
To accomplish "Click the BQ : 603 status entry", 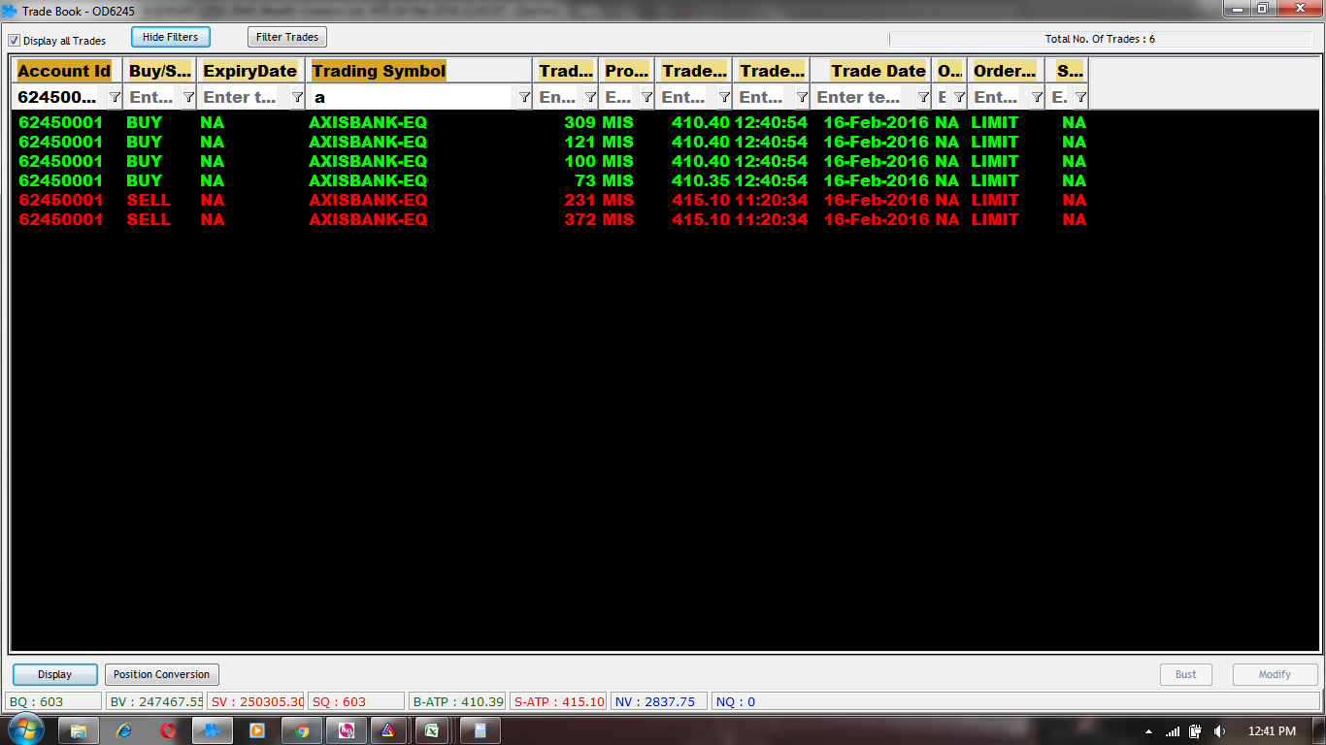I will coord(53,701).
